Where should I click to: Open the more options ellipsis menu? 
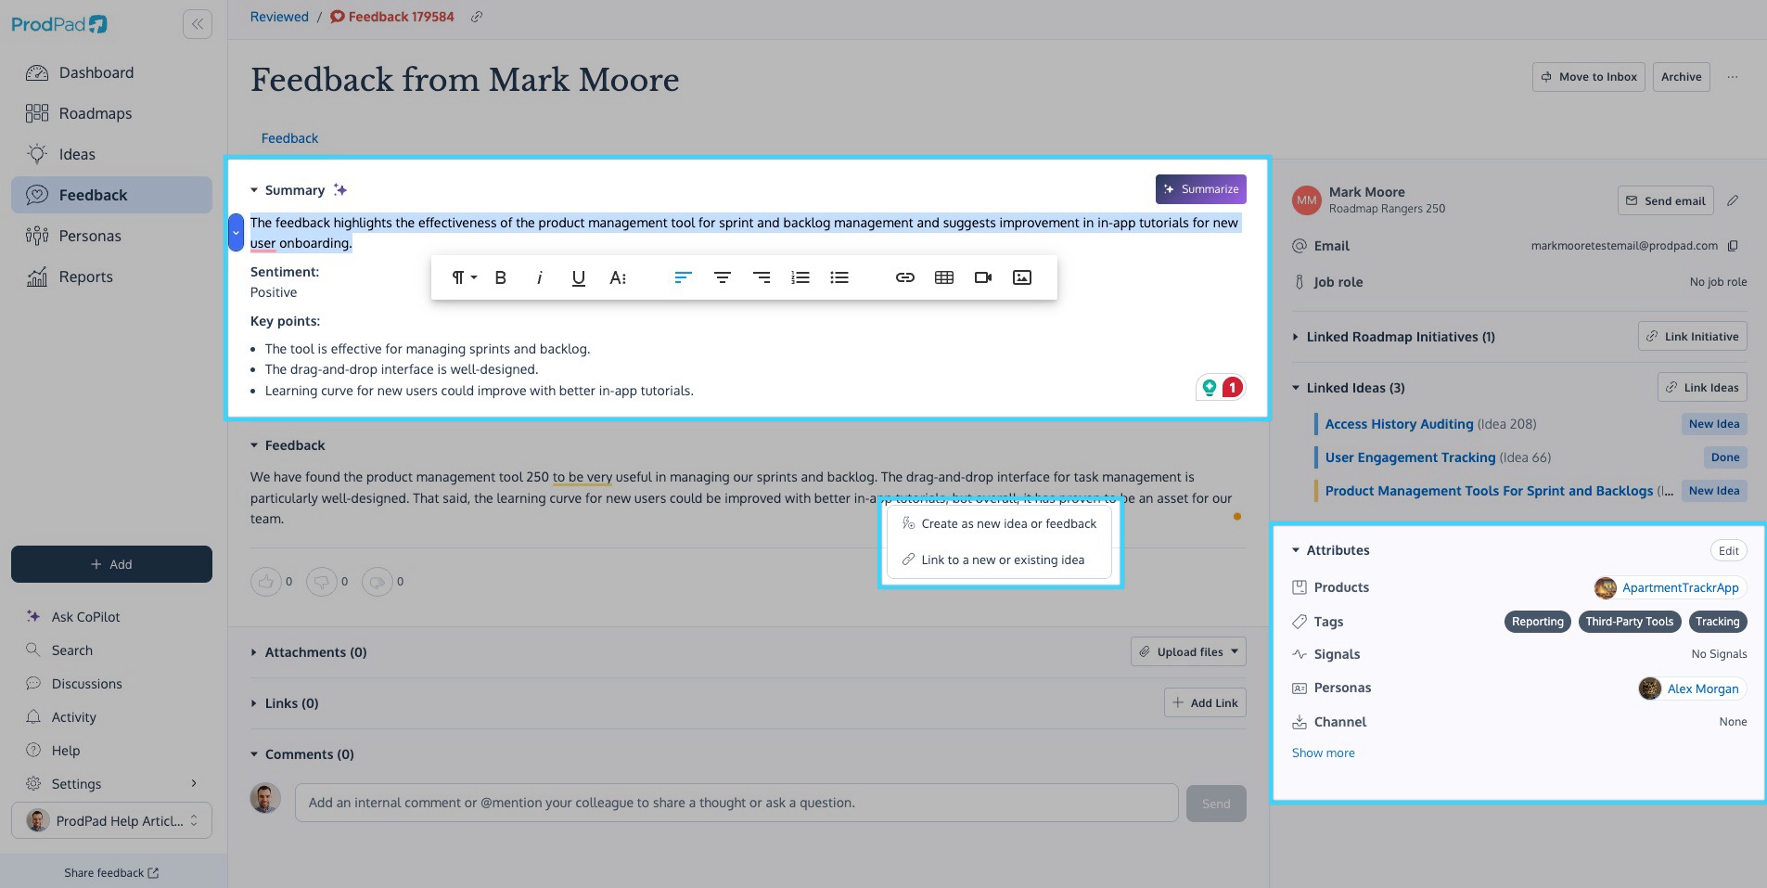1733,77
